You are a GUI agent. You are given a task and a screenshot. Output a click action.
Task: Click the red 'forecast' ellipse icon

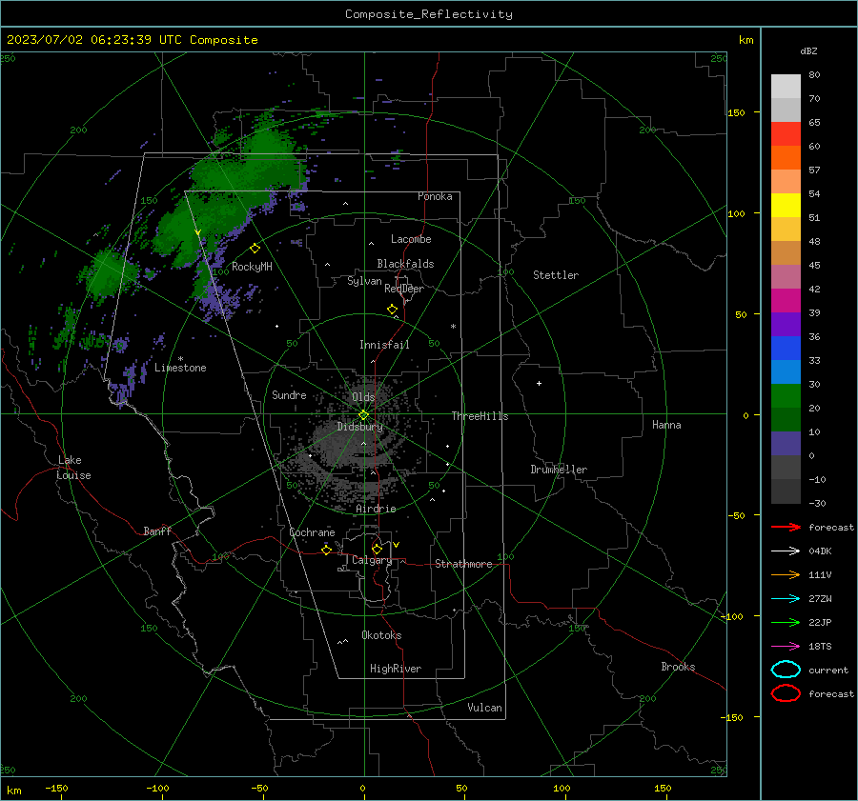(x=786, y=693)
